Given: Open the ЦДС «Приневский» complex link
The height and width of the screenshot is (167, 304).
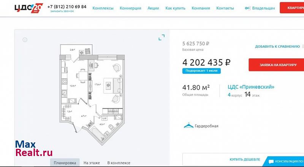Looking at the screenshot, I should [x=251, y=87].
